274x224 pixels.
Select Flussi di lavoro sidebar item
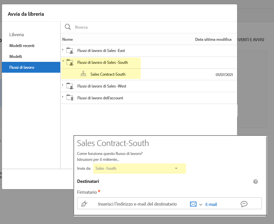(22, 67)
